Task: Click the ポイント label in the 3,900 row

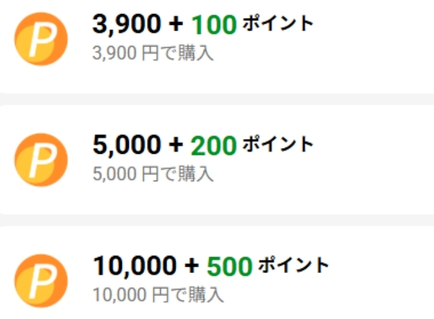Action: point(278,24)
